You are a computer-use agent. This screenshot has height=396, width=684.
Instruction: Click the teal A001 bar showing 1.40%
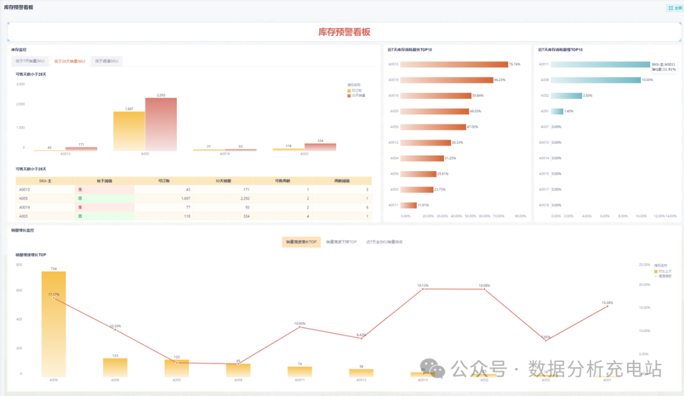557,112
